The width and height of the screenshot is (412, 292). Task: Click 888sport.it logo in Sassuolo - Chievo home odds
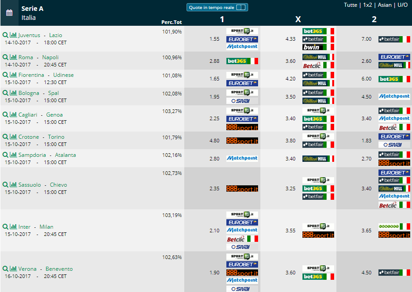click(242, 188)
